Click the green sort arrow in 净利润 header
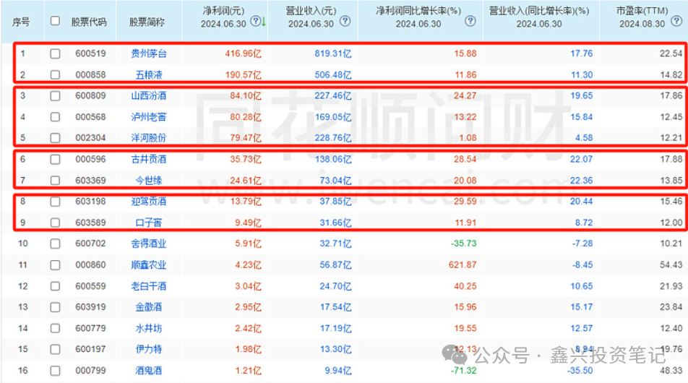 coord(264,21)
